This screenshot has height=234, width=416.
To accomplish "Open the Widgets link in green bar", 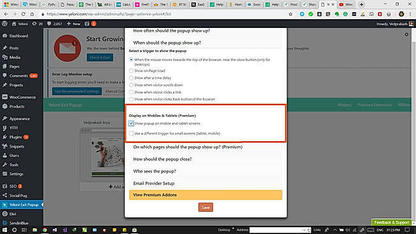I will coord(344,105).
